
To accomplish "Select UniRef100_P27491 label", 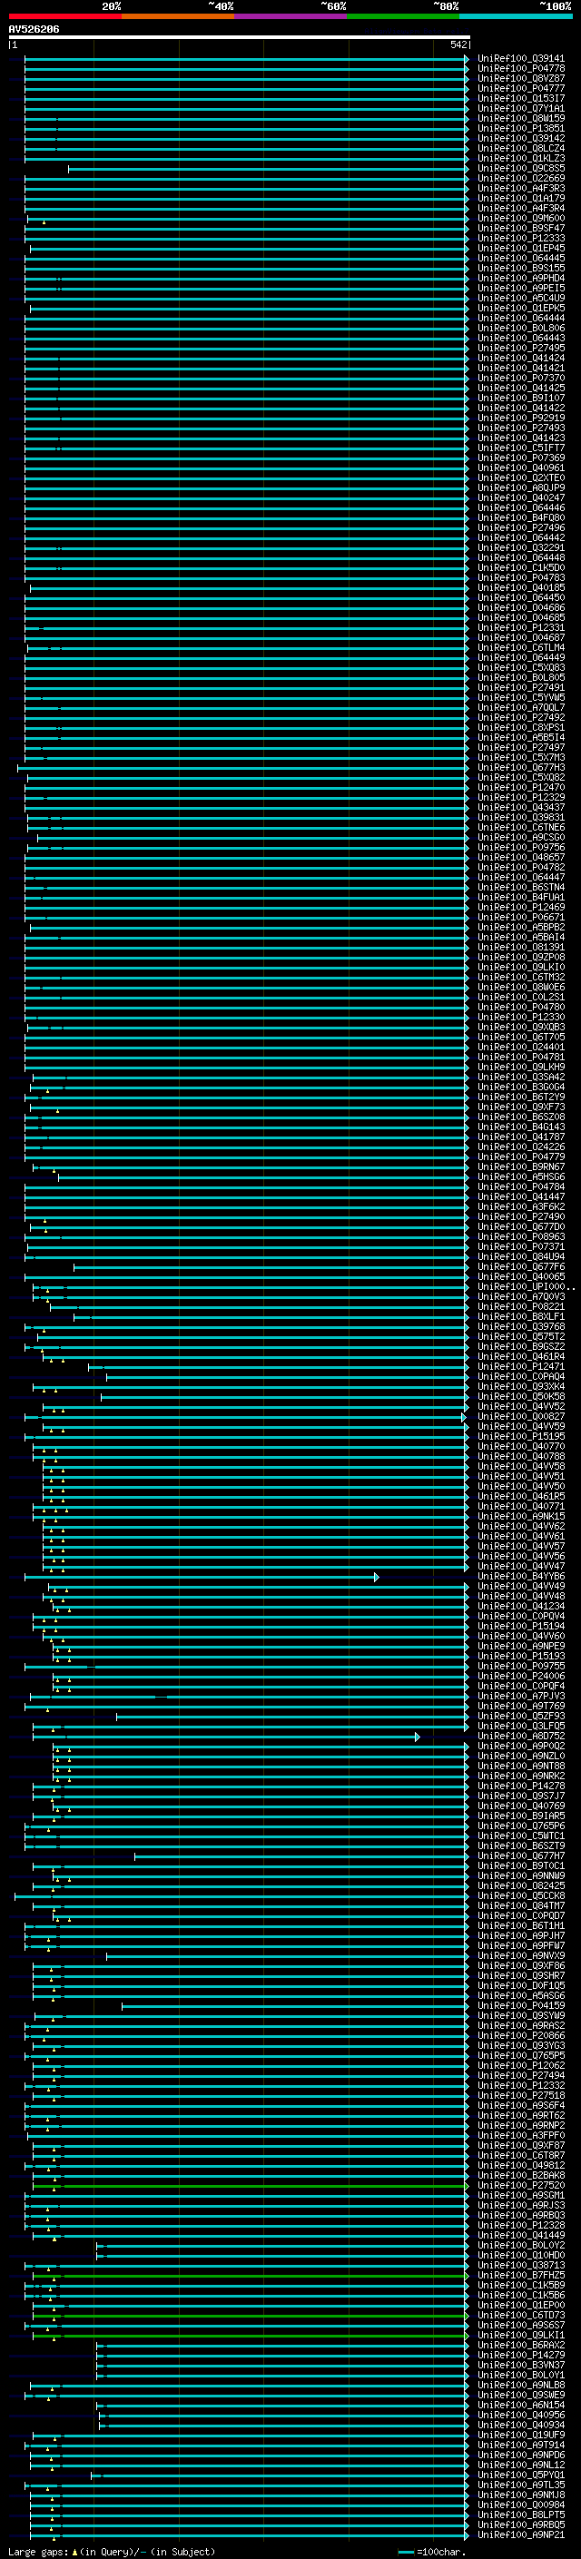I will click(x=520, y=687).
